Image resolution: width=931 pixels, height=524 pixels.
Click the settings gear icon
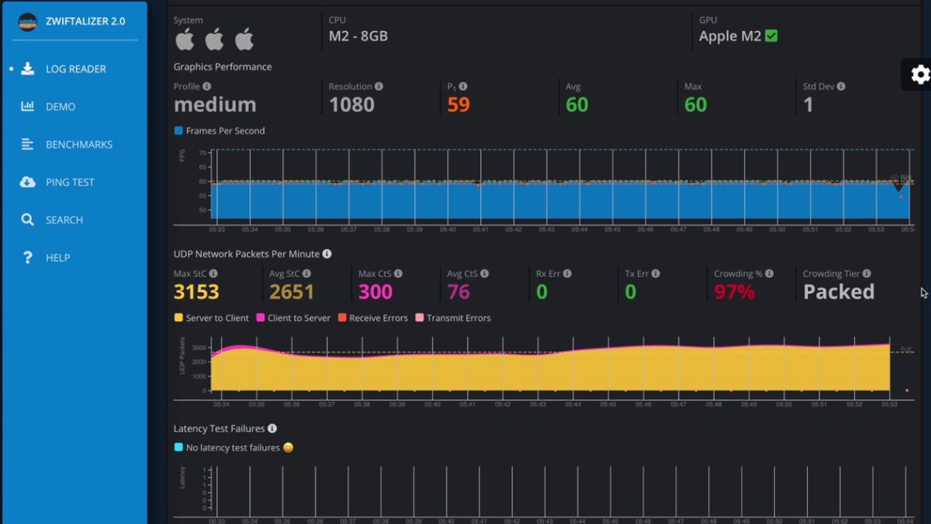(x=920, y=74)
